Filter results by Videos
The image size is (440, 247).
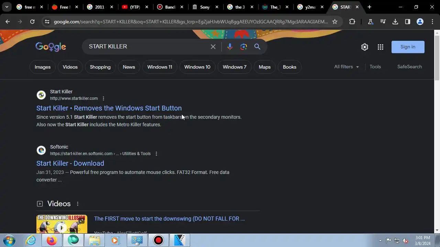[x=70, y=67]
